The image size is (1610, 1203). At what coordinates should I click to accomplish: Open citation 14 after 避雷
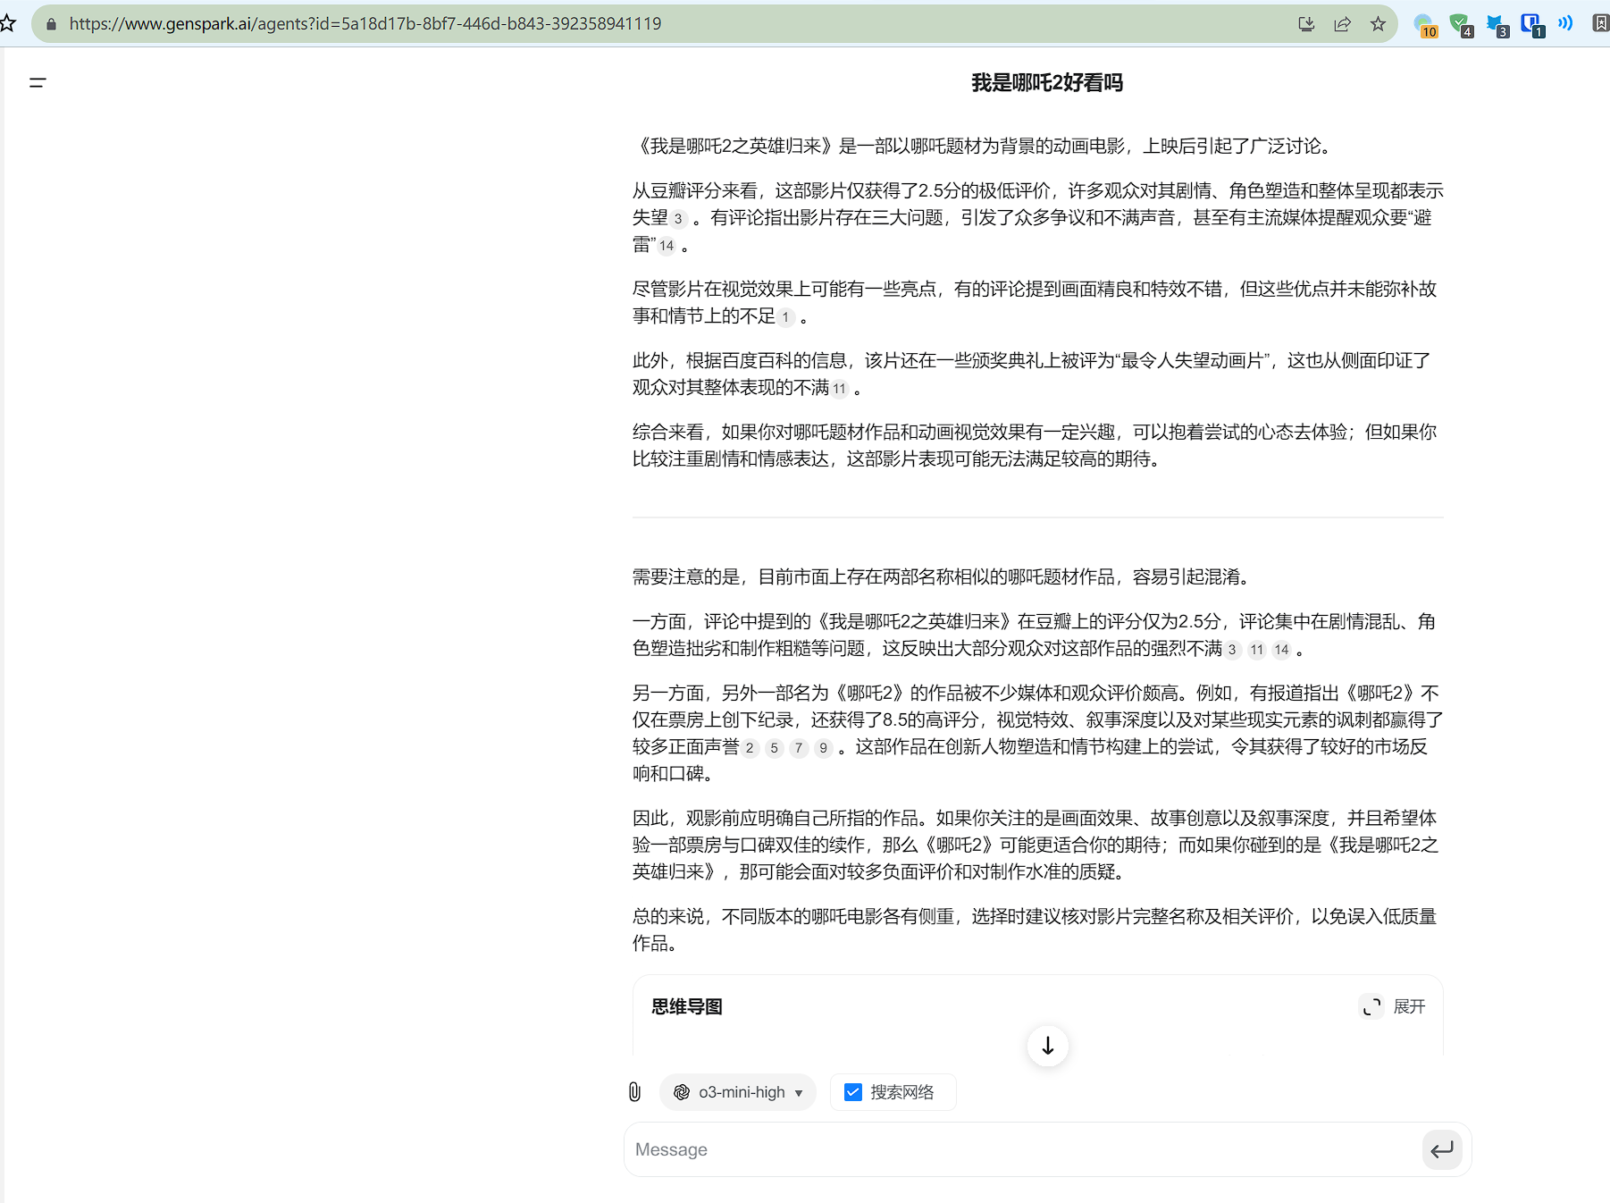coord(667,246)
